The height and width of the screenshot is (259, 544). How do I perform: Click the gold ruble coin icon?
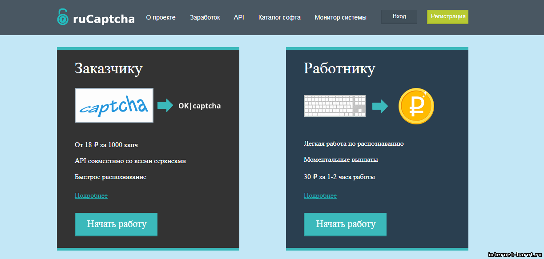pyautogui.click(x=416, y=106)
